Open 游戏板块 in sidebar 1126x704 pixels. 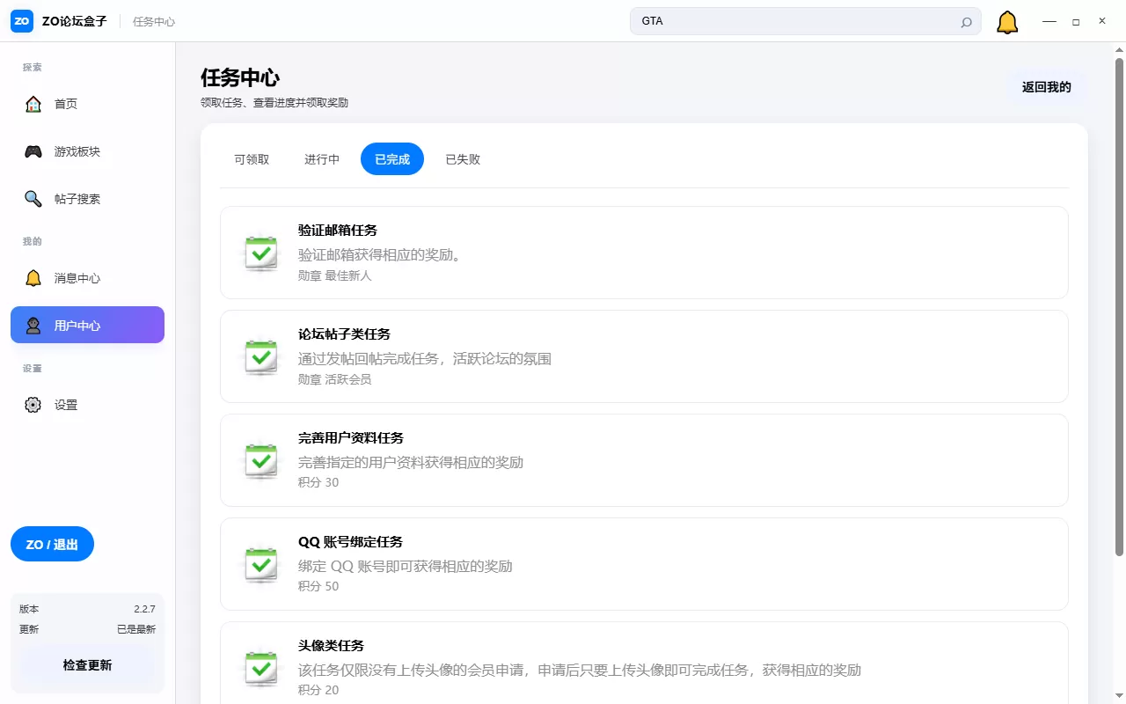[87, 151]
